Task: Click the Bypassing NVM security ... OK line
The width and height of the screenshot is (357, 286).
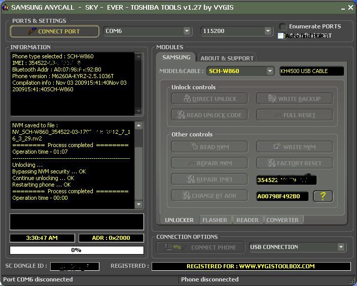Action: point(49,171)
